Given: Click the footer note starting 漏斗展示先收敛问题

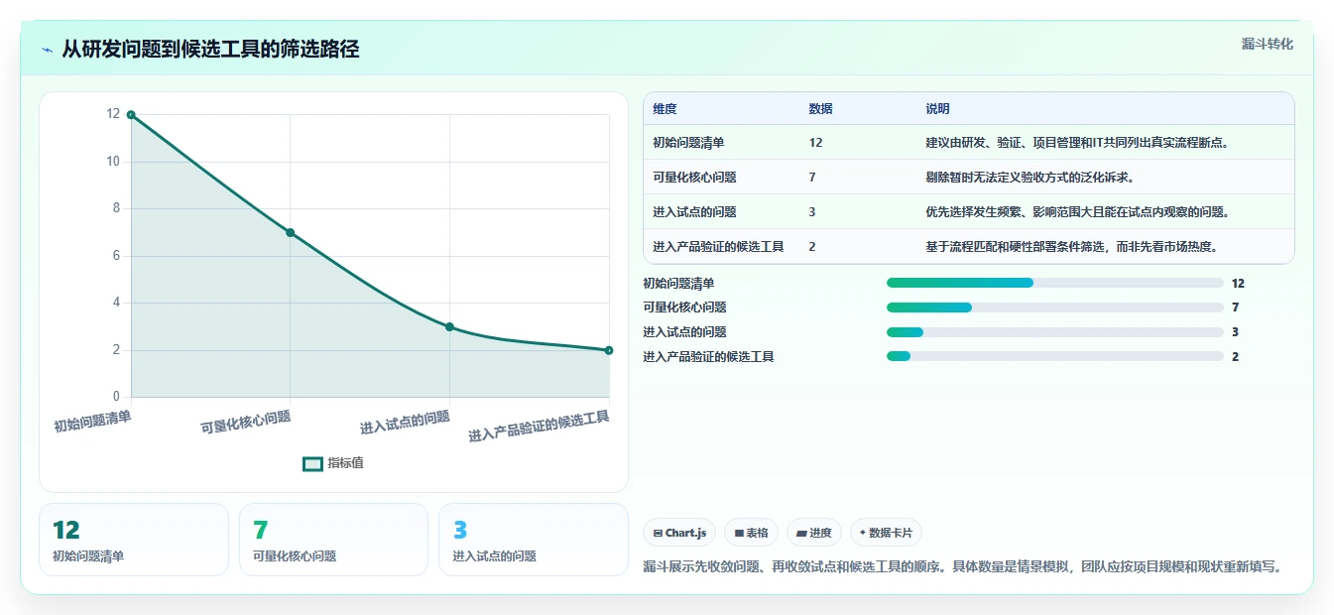Looking at the screenshot, I should [965, 567].
